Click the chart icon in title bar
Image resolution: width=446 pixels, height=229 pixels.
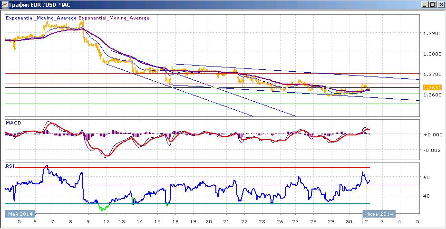pyautogui.click(x=5, y=5)
